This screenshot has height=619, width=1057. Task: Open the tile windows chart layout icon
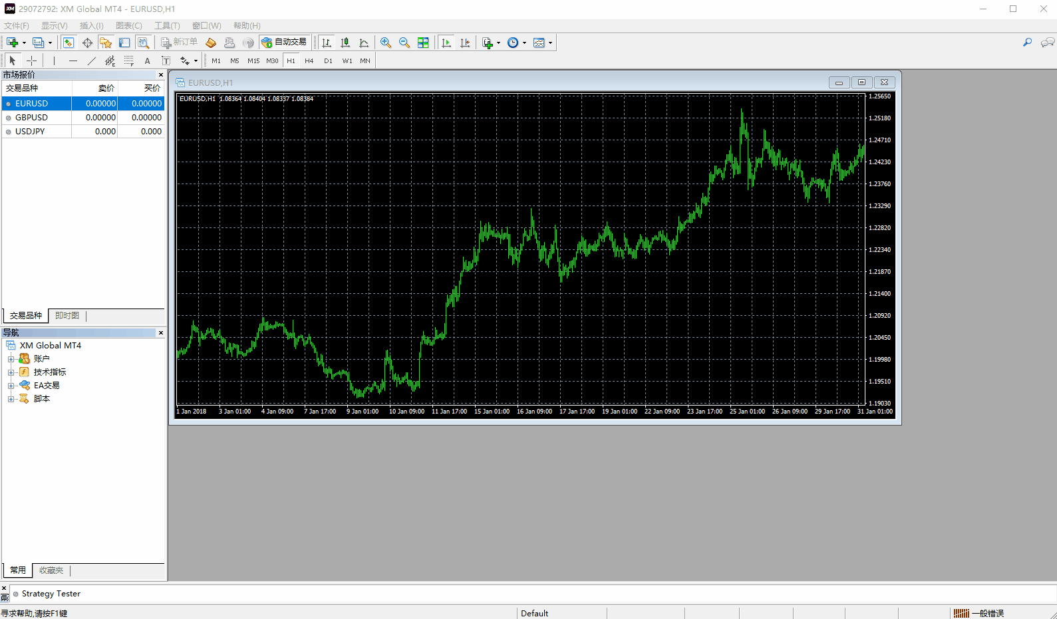423,43
